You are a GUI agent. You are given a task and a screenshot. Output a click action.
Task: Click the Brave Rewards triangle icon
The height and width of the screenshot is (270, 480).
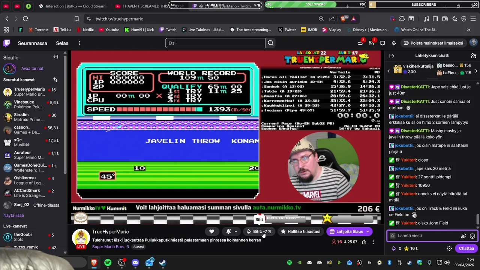coord(354,19)
